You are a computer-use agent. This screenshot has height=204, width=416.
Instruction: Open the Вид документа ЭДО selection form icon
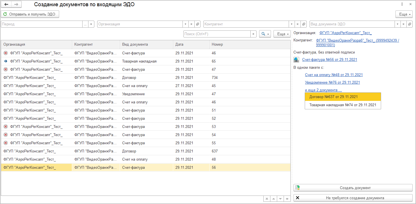click(x=410, y=24)
